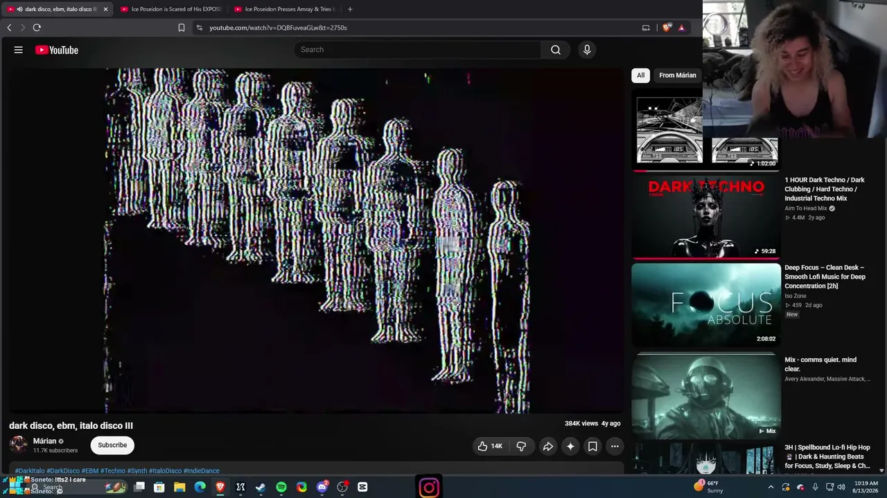Switch to Ice Poseidon Presses Amray tab
This screenshot has height=498, width=887.
(x=284, y=9)
